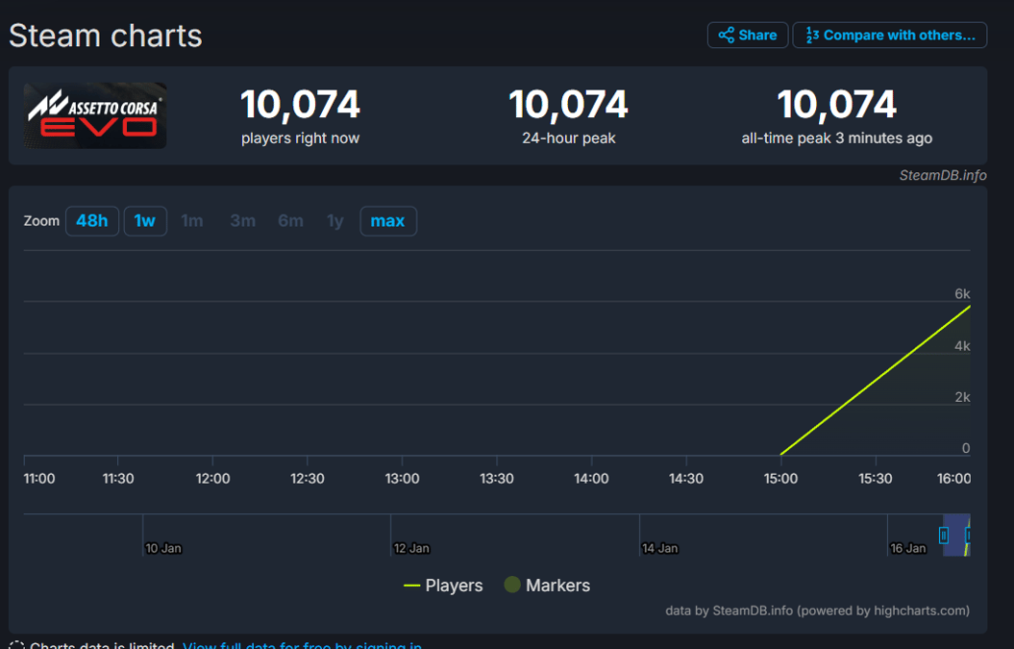
Task: Click the Steam charts heading
Action: coord(106,36)
